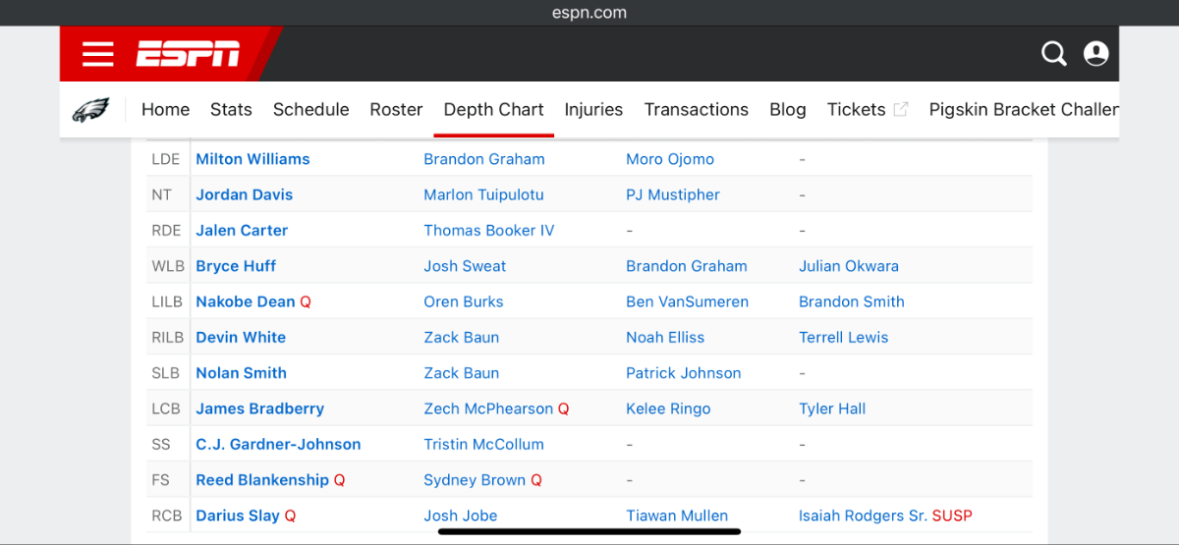Viewport: 1179px width, 545px height.
Task: Click the Josh Sweat link
Action: (x=465, y=266)
